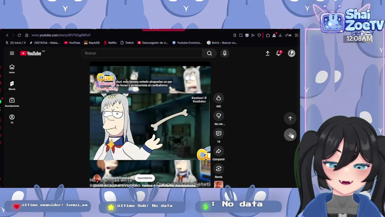Click the play-arrow icon in browser toolbar

click(x=253, y=35)
